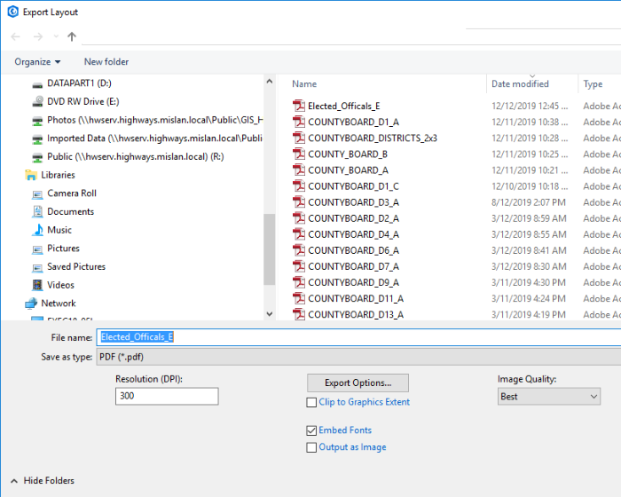Click the ArcGIS Pro Export Layout title icon

click(12, 12)
